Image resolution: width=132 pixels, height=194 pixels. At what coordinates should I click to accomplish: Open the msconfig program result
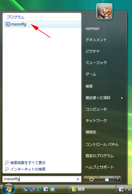pyautogui.click(x=43, y=24)
